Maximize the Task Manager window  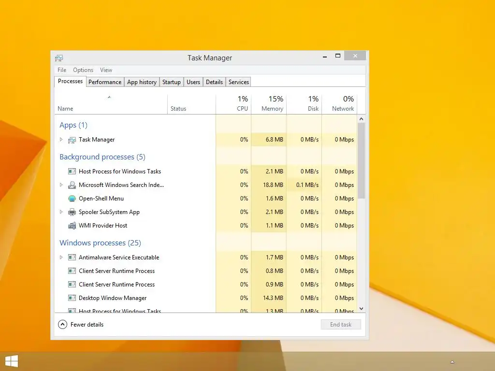338,56
